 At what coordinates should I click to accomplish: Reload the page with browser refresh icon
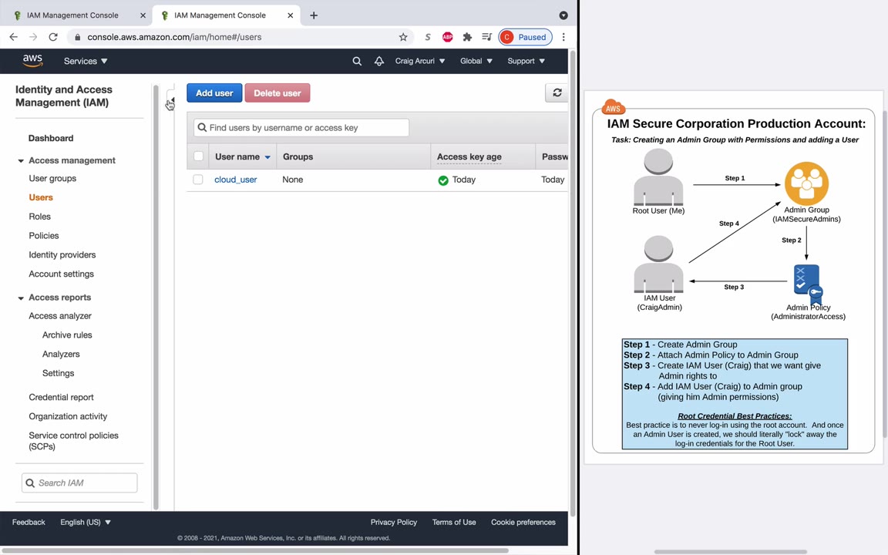click(x=53, y=37)
